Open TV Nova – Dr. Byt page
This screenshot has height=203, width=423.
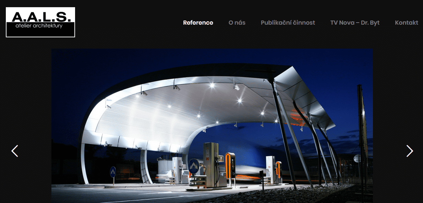(x=355, y=23)
